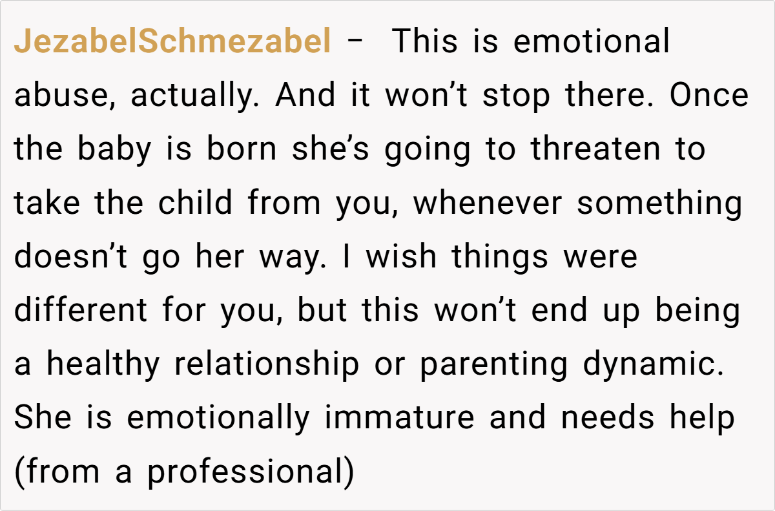Image resolution: width=775 pixels, height=511 pixels.
Task: Click the phrase "but this won't end up being"
Action: 519,311
